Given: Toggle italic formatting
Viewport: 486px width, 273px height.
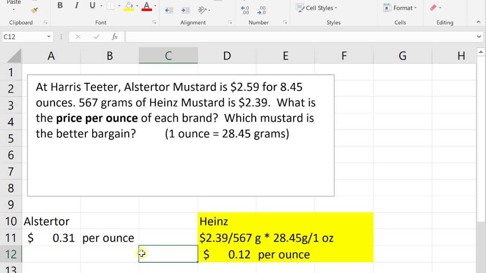Looking at the screenshot, I should (77, 6).
